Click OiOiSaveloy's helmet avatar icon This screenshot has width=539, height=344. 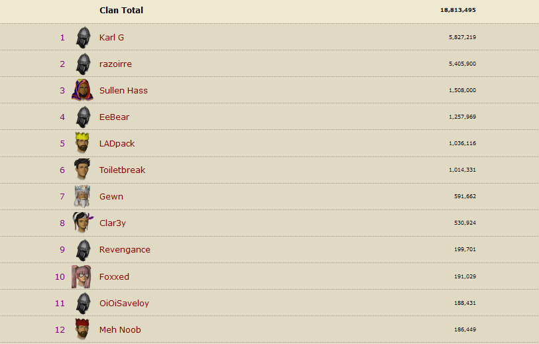click(82, 303)
